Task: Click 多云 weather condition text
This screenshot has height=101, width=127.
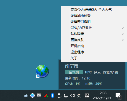Action: 97,72
